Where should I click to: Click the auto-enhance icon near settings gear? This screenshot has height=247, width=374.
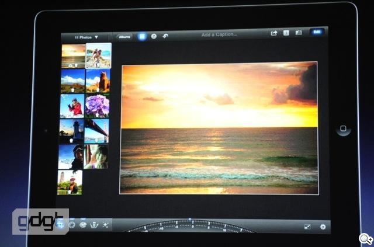308,226
